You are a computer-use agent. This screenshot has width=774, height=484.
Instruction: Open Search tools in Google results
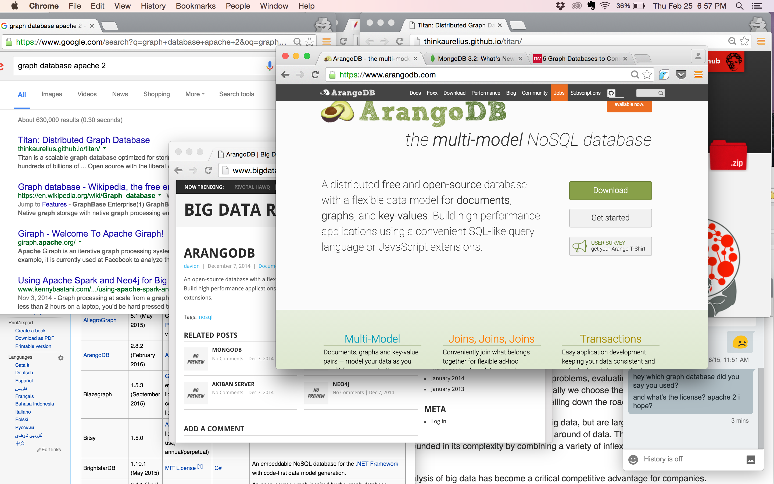236,94
